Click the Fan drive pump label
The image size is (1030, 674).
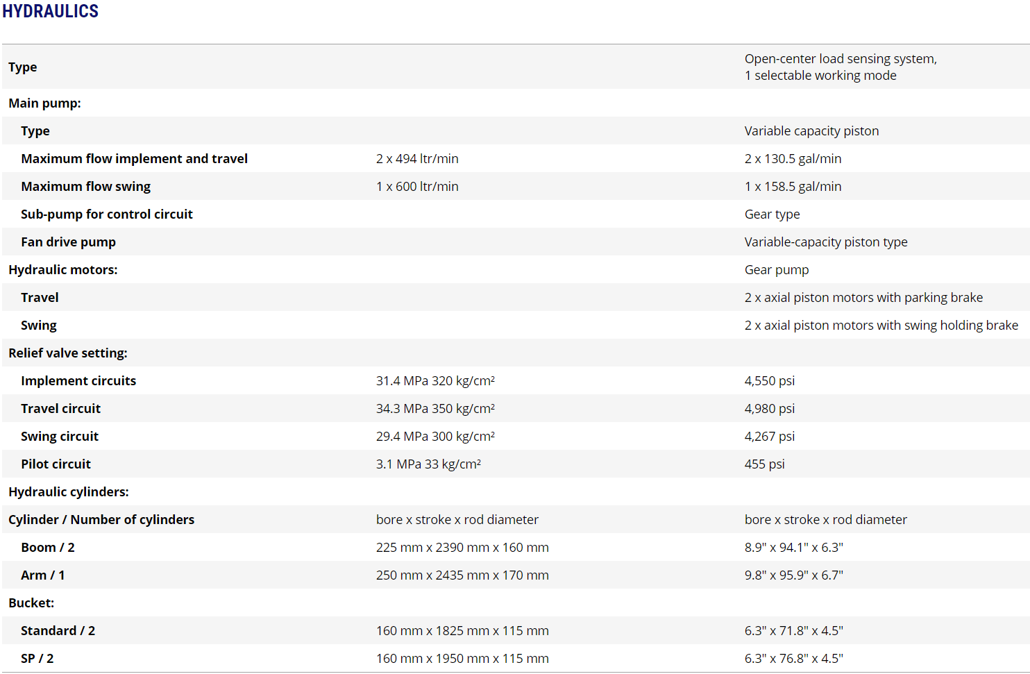pos(68,242)
